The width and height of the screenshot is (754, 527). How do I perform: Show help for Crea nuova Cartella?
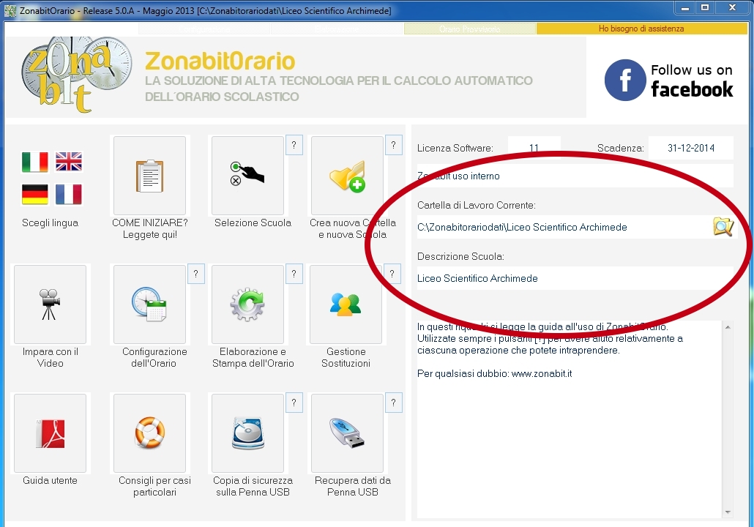[x=393, y=145]
